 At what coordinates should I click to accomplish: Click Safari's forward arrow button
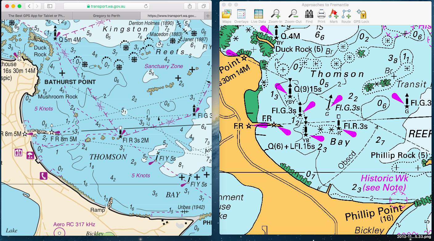pos(37,6)
